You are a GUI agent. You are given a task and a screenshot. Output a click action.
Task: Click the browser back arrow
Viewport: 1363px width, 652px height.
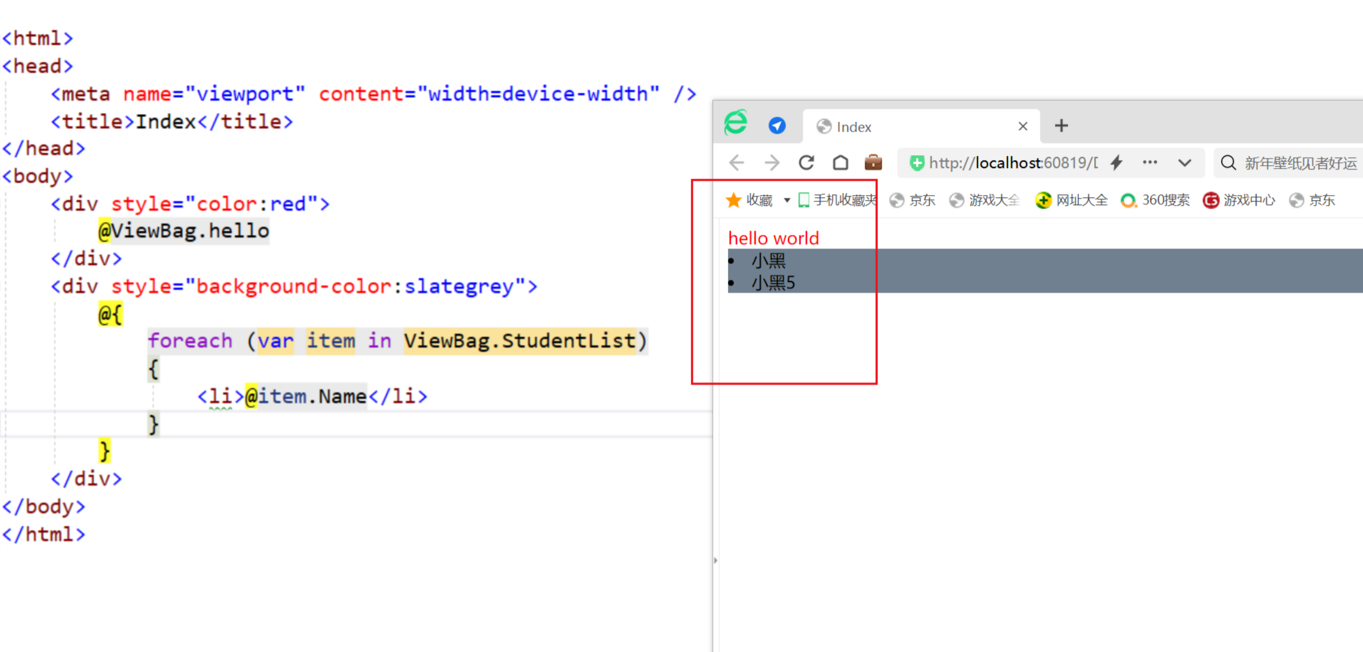click(736, 162)
